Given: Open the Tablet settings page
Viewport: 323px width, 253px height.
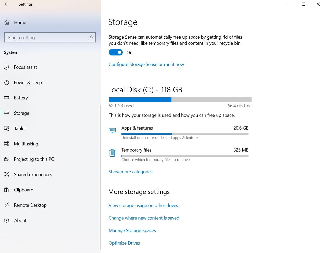Looking at the screenshot, I should pyautogui.click(x=20, y=129).
